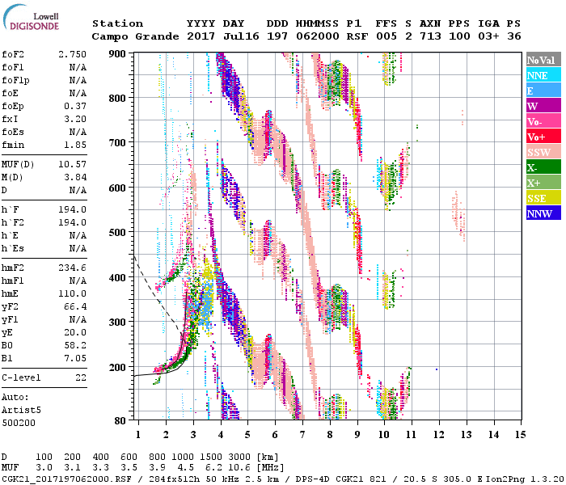This screenshot has height=485, width=566.
Task: Click the 900 tick on height axis
Action: (x=119, y=53)
